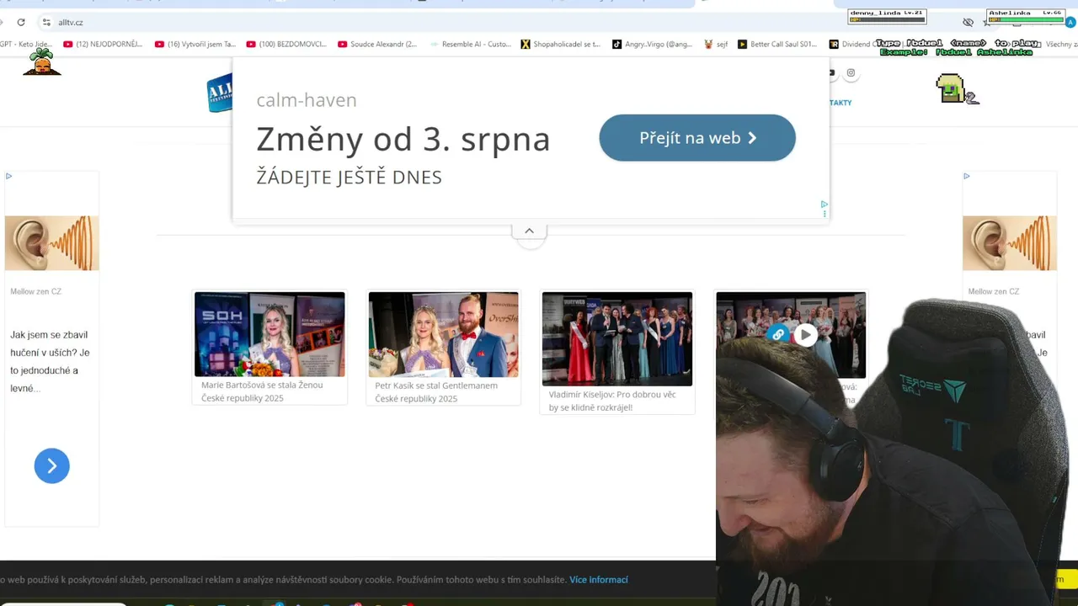The height and width of the screenshot is (606, 1078).
Task: Click "ŽÁDEJTE JEŠTĚ DNES" ad text
Action: (x=349, y=178)
